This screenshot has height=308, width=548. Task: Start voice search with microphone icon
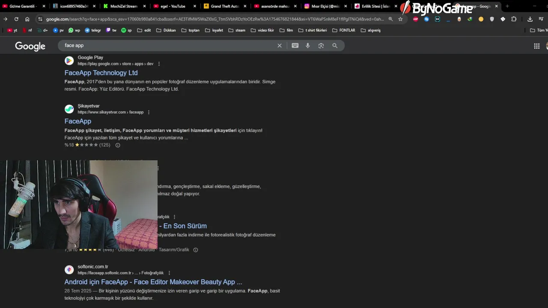[308, 46]
